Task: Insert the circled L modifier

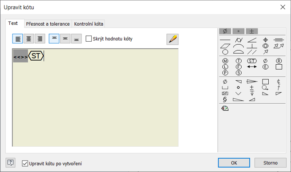Action: [225, 67]
